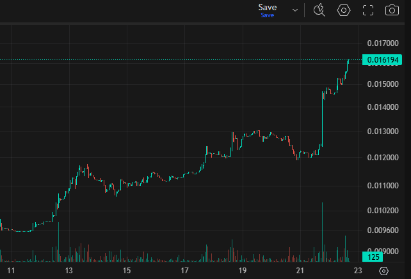Click the tallest volume bar near day 21
The image size is (411, 279).
[x=323, y=232]
